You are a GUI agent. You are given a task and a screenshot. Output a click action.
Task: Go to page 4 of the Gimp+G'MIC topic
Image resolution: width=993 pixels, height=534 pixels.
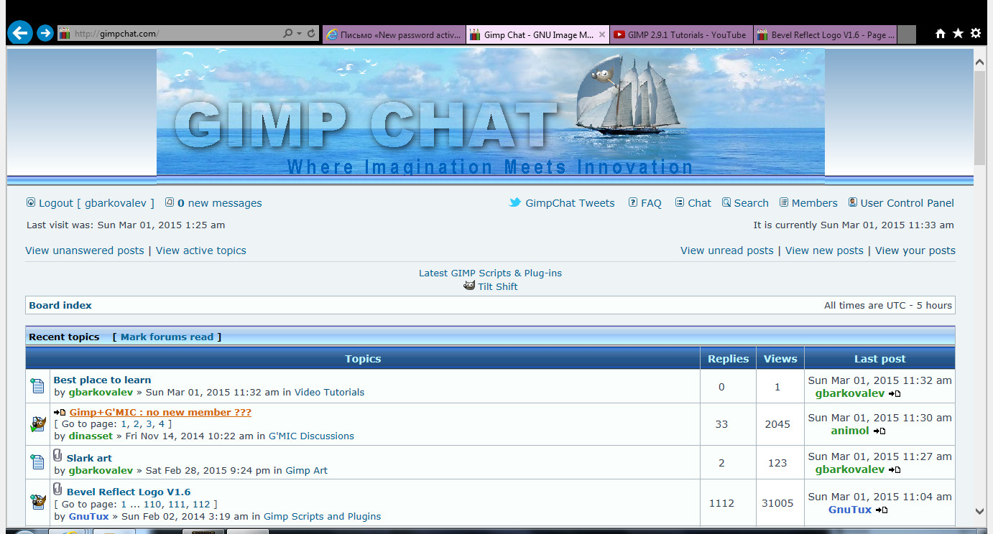pos(162,424)
